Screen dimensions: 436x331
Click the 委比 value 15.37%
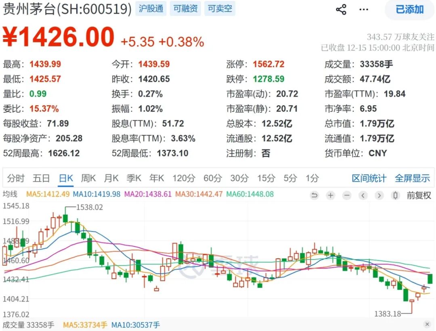click(x=44, y=109)
